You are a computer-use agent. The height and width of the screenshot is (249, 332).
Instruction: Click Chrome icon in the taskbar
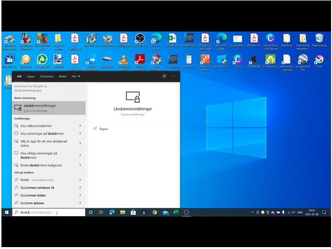155,212
